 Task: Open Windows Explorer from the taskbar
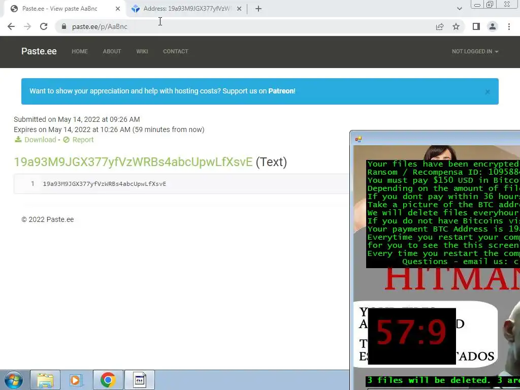point(45,380)
